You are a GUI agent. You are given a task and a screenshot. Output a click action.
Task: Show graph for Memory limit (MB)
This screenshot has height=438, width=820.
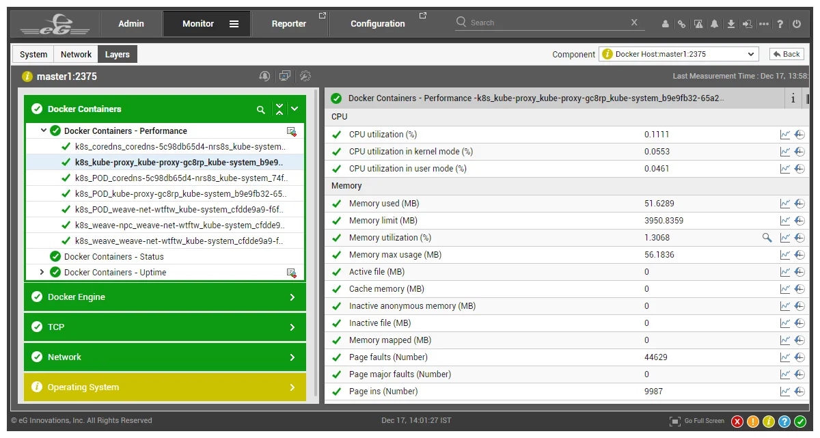pos(785,221)
